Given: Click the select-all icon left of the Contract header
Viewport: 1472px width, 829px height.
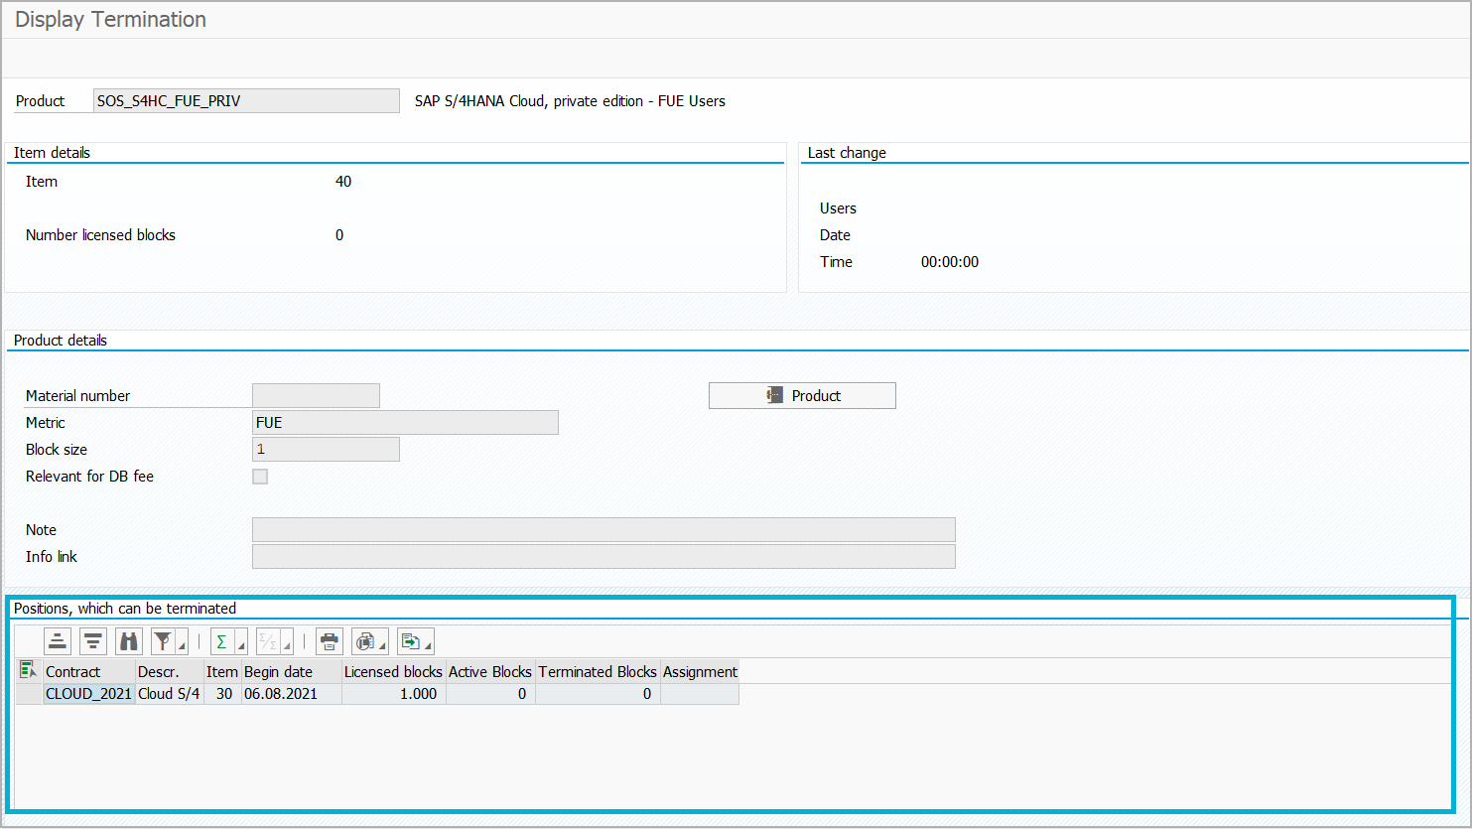Looking at the screenshot, I should click(29, 671).
